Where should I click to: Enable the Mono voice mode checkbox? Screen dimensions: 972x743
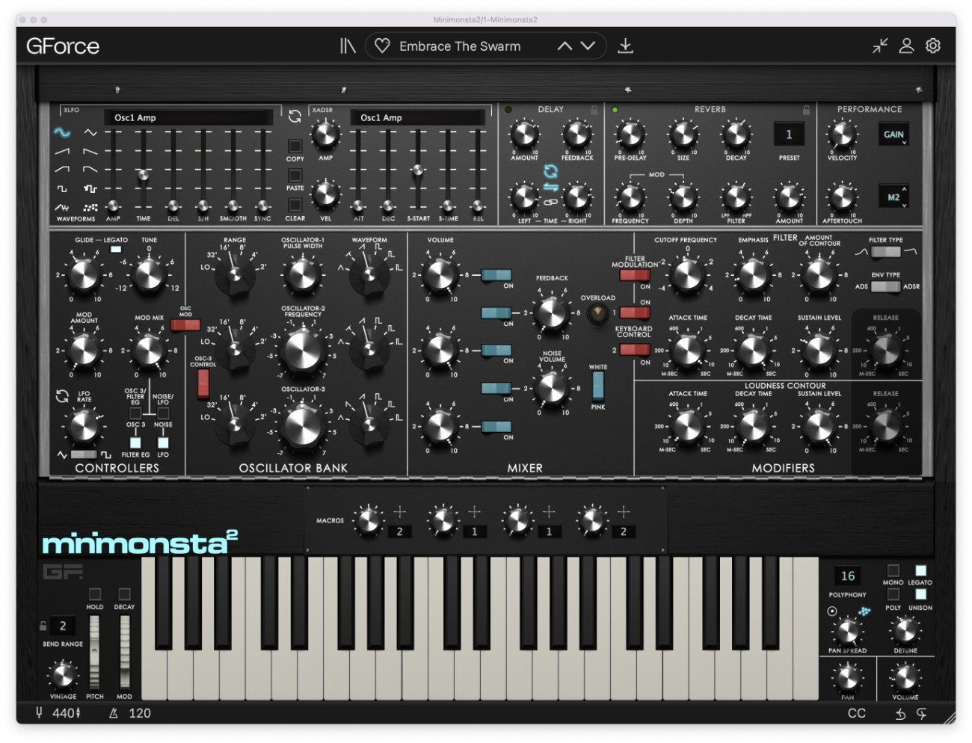click(893, 570)
